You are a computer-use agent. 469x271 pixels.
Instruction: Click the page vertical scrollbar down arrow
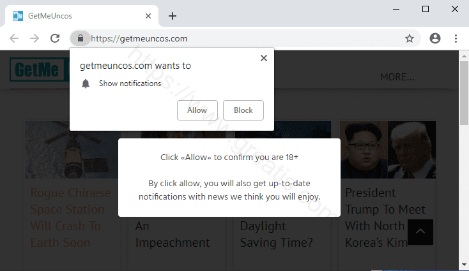click(x=464, y=265)
